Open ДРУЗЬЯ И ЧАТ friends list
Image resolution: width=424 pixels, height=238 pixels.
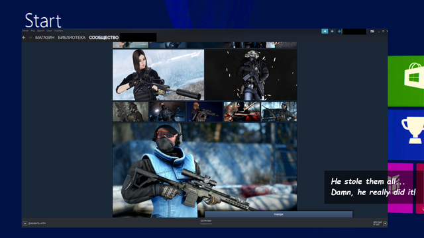377,223
